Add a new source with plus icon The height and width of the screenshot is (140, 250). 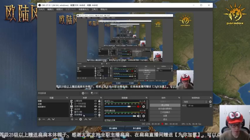(x=72, y=119)
